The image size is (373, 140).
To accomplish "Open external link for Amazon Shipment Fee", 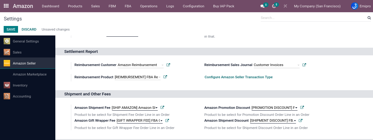I will [162, 108].
